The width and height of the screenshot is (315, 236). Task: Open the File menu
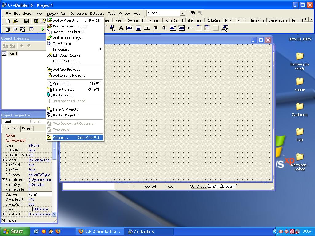(8, 14)
